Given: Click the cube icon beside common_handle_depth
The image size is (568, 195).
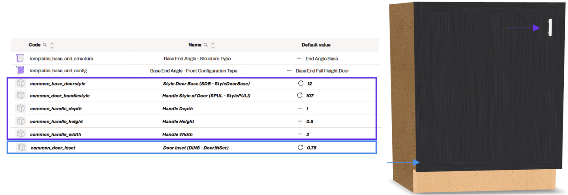Looking at the screenshot, I should point(21,108).
